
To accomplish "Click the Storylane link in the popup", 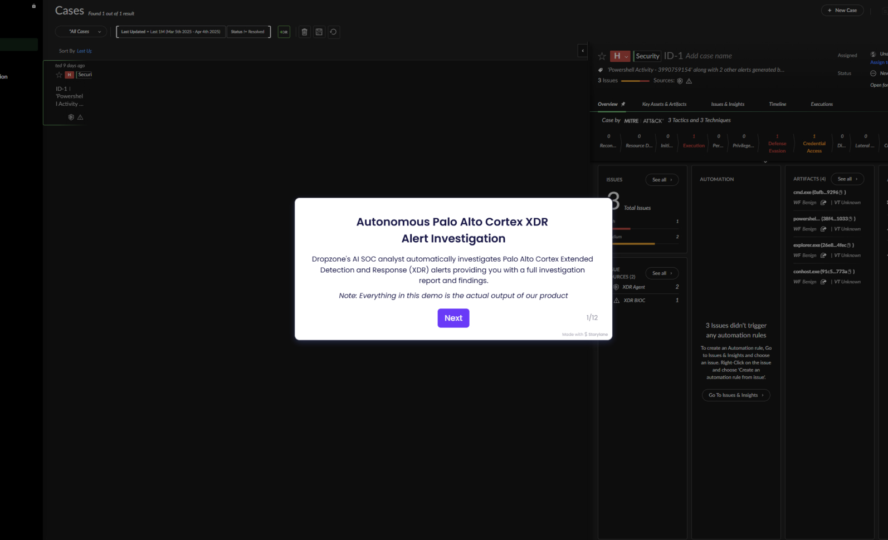I will point(596,335).
